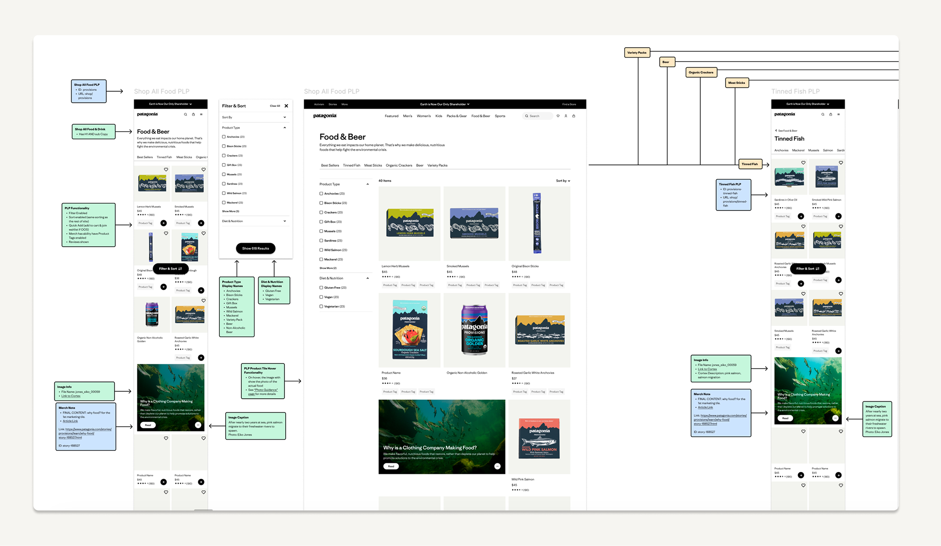Collapse Product Type in desktop sidebar
Screen dimensions: 941x546
point(367,184)
